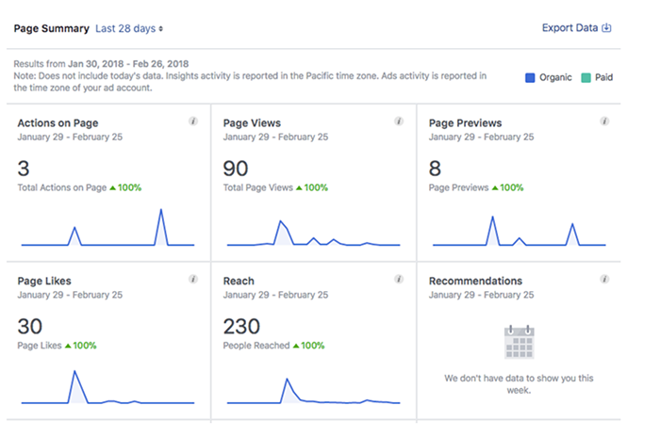Open the Page Likes line chart
The image size is (660, 437).
click(x=107, y=388)
